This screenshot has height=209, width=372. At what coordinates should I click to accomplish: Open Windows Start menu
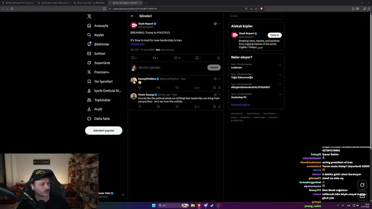154,206
